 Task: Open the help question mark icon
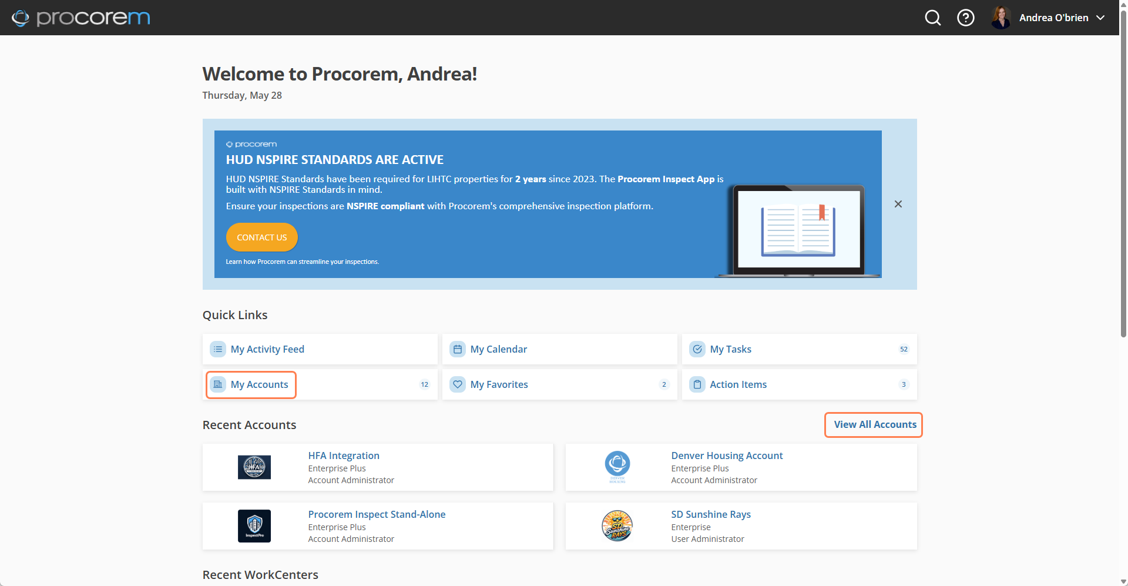966,18
